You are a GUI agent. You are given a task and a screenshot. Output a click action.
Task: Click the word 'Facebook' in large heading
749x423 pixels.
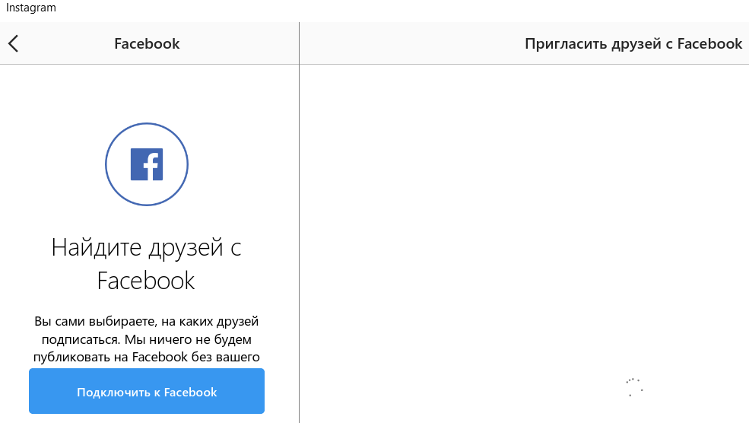click(147, 281)
